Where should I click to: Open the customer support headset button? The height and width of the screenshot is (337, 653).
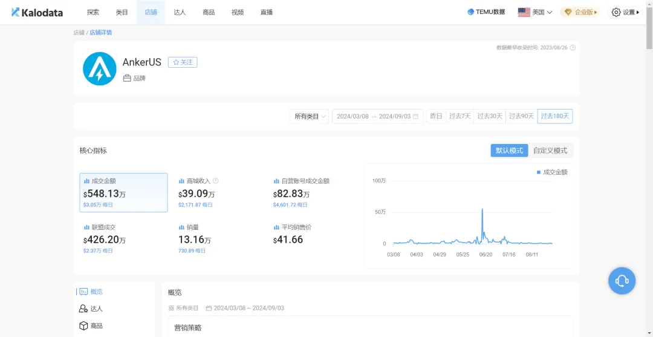pyautogui.click(x=622, y=281)
